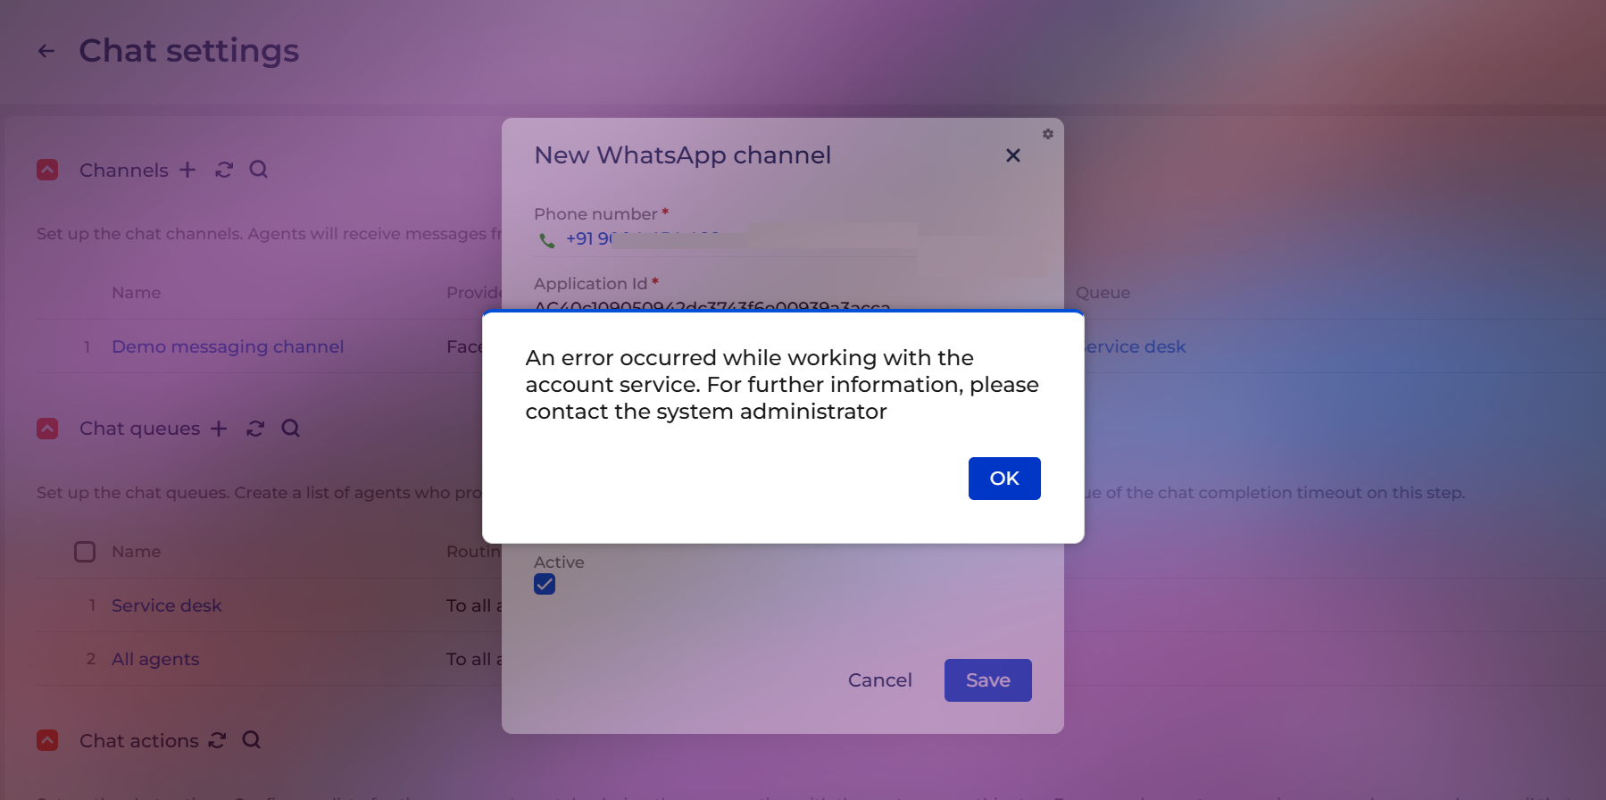Collapse the Channels section

[x=47, y=170]
